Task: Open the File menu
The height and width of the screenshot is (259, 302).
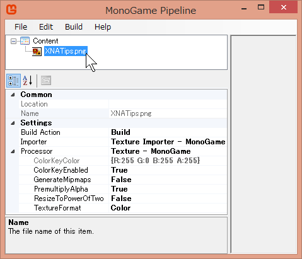Action: [21, 27]
